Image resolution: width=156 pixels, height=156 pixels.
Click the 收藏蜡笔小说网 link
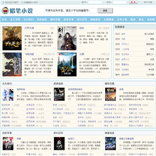pyautogui.click(x=31, y=3)
